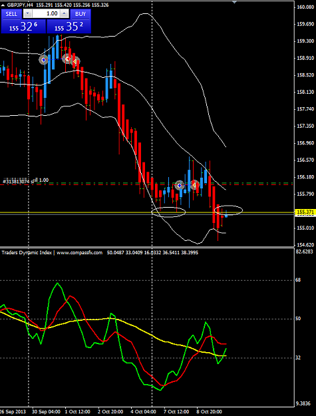Click the 8 Oct 20:00 time label
The image size is (316, 416).
point(209,411)
